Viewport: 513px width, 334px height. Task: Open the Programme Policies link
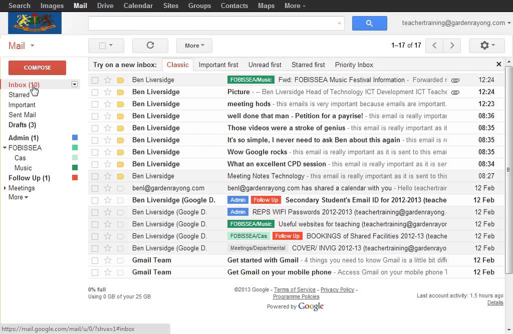[296, 297]
